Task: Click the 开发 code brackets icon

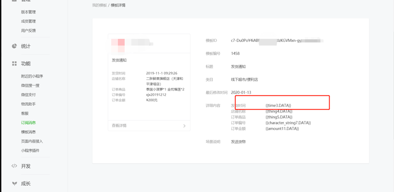Action: (14, 166)
